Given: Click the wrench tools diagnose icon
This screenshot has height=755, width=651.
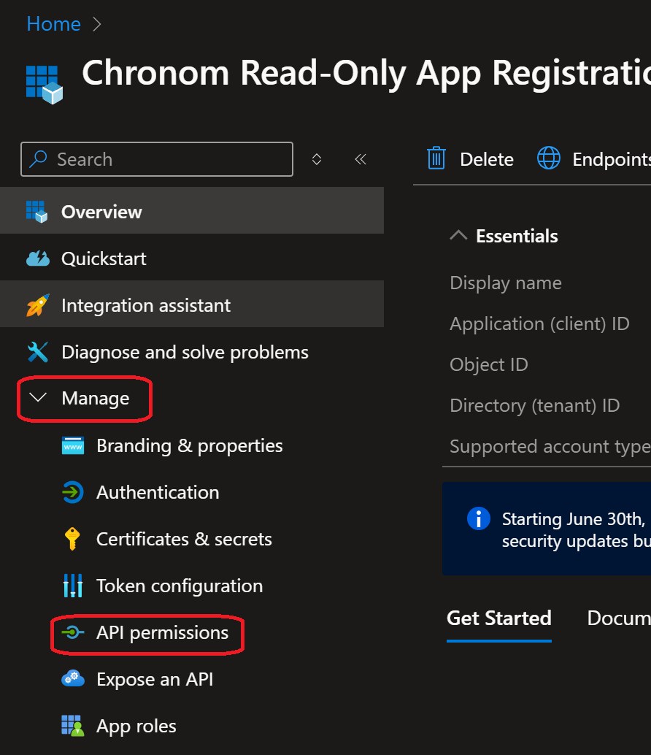Looking at the screenshot, I should tap(37, 352).
